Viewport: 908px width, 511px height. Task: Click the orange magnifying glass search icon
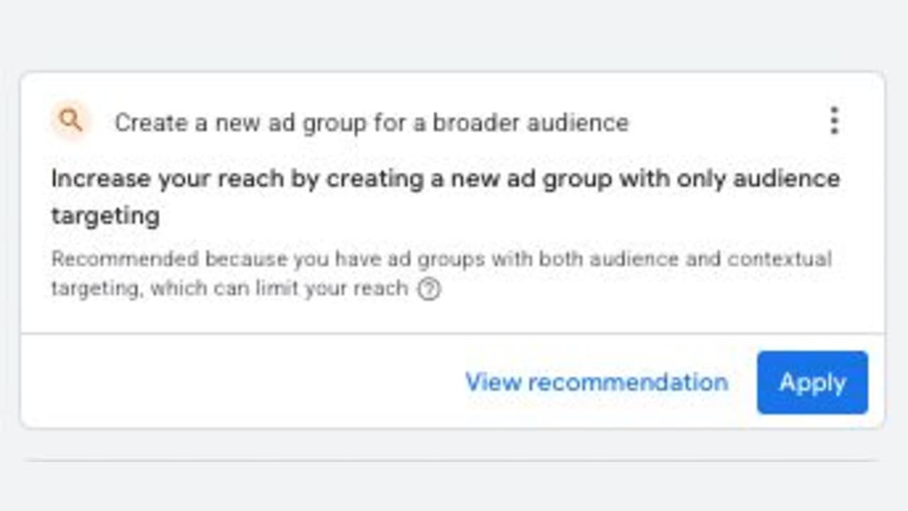point(70,121)
